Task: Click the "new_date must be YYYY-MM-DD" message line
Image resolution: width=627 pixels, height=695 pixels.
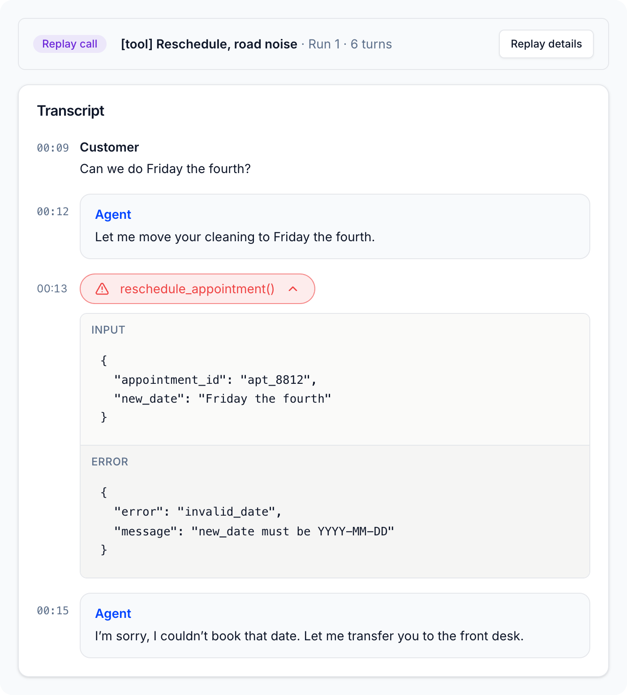Action: [x=254, y=531]
